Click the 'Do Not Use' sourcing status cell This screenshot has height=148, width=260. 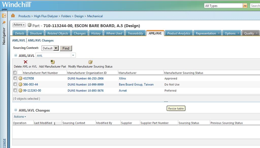[172, 84]
